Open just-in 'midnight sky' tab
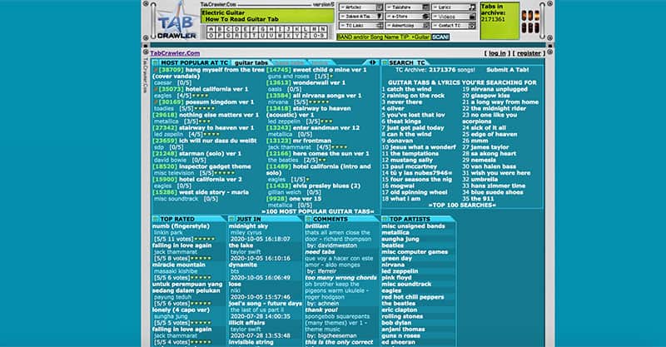The height and width of the screenshot is (347, 666). (x=248, y=226)
